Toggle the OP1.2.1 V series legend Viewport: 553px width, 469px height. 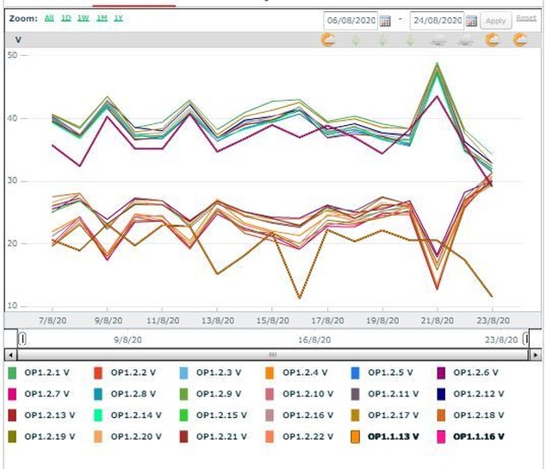click(39, 373)
